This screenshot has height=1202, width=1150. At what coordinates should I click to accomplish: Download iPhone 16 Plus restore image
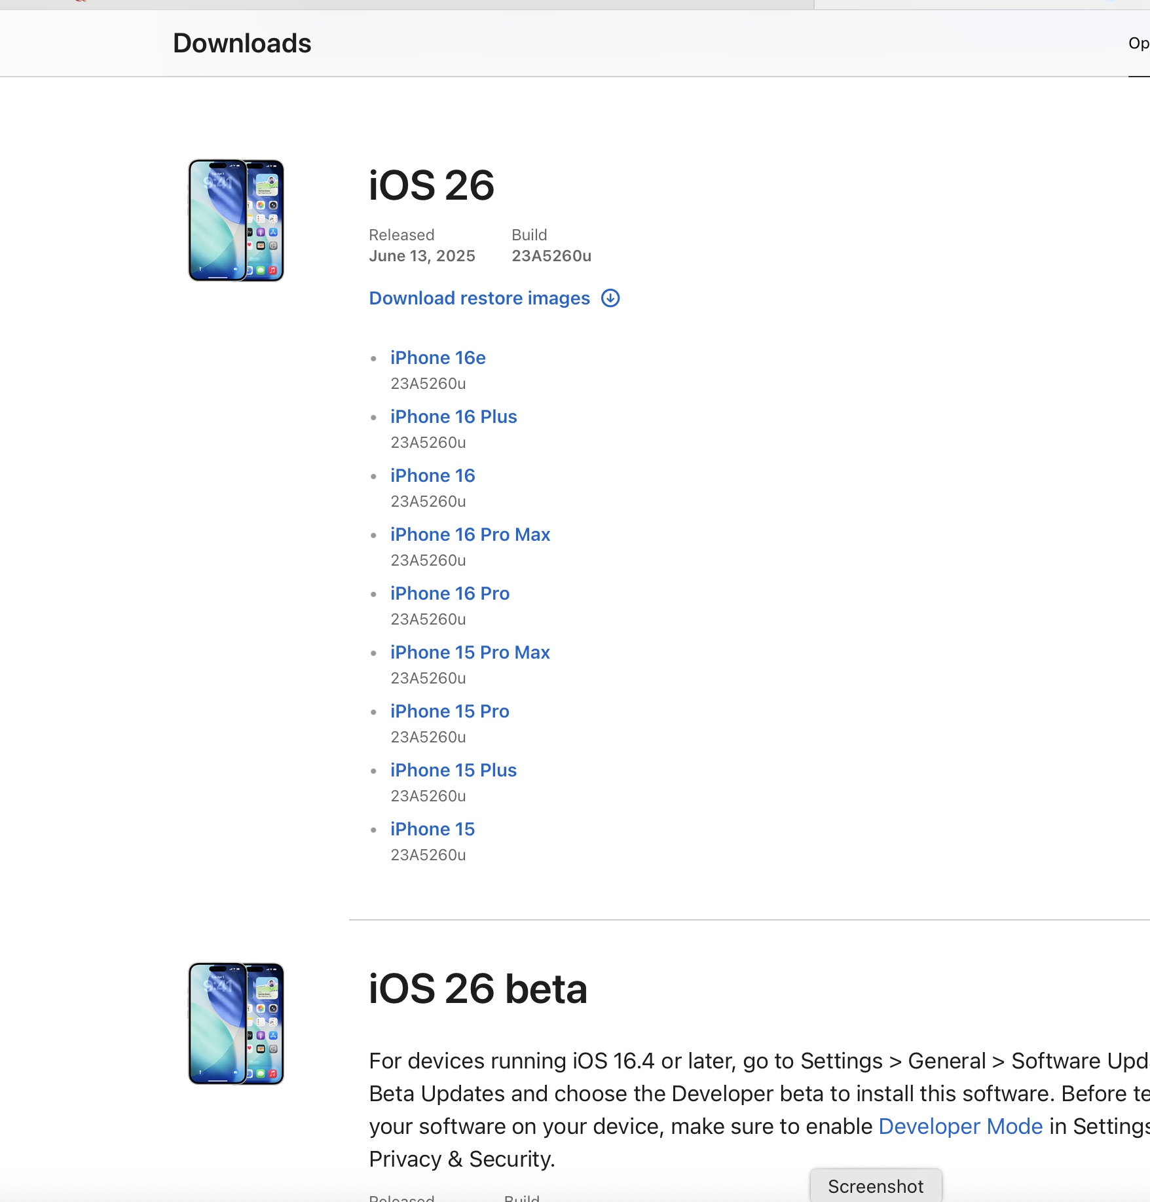(454, 416)
